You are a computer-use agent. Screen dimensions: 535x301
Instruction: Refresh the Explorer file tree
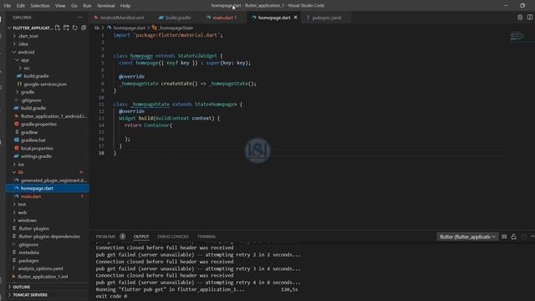[x=75, y=28]
